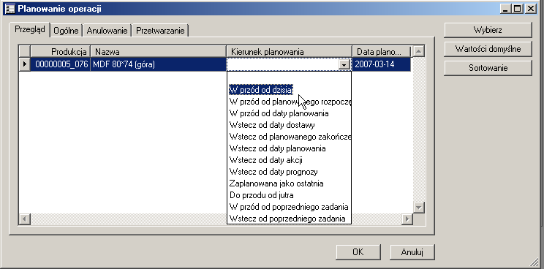This screenshot has height=269, width=544.
Task: Choose 'Wstecz od daty prognozy' option
Action: pos(289,172)
